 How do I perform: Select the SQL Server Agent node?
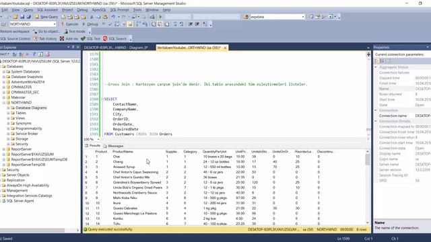pos(20,201)
